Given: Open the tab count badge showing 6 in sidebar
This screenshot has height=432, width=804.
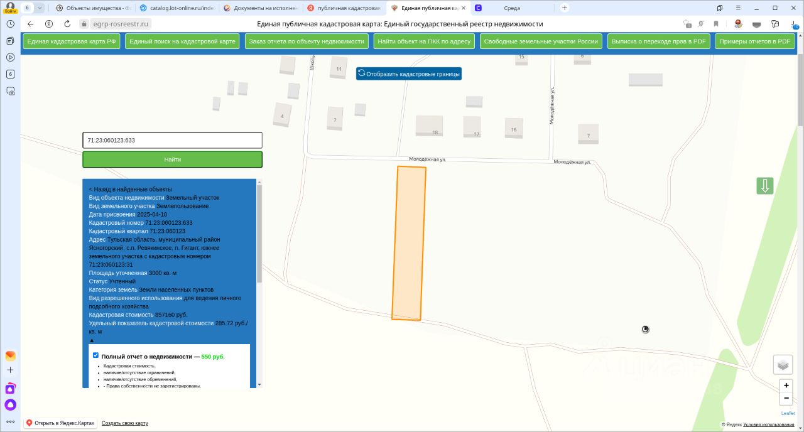Looking at the screenshot, I should tap(10, 74).
